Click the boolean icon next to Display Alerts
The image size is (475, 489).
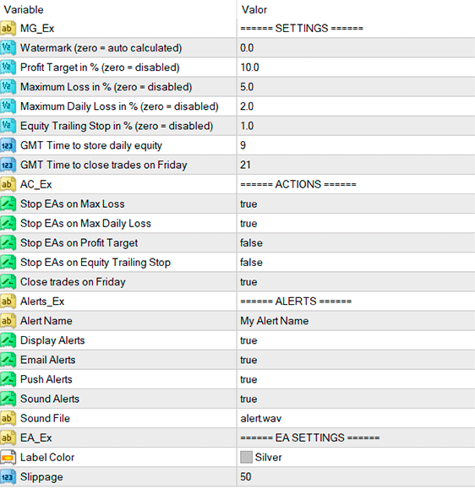point(8,340)
